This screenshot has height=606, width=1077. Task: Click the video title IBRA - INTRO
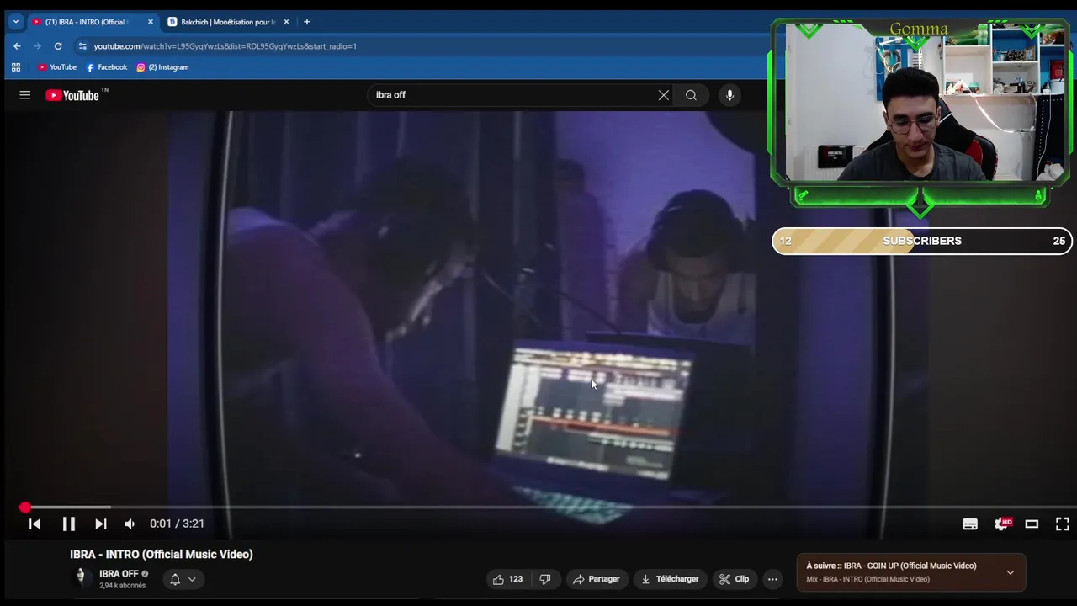tap(162, 555)
